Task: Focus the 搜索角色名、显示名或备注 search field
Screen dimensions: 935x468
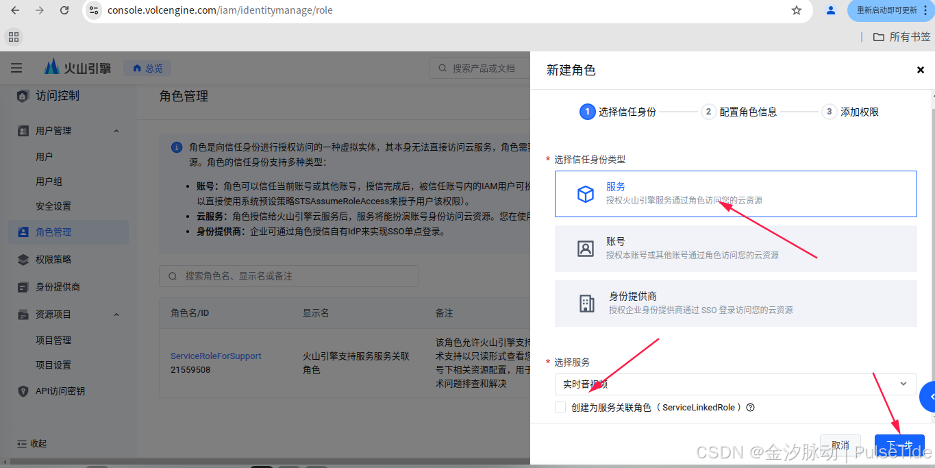Action: tap(289, 276)
